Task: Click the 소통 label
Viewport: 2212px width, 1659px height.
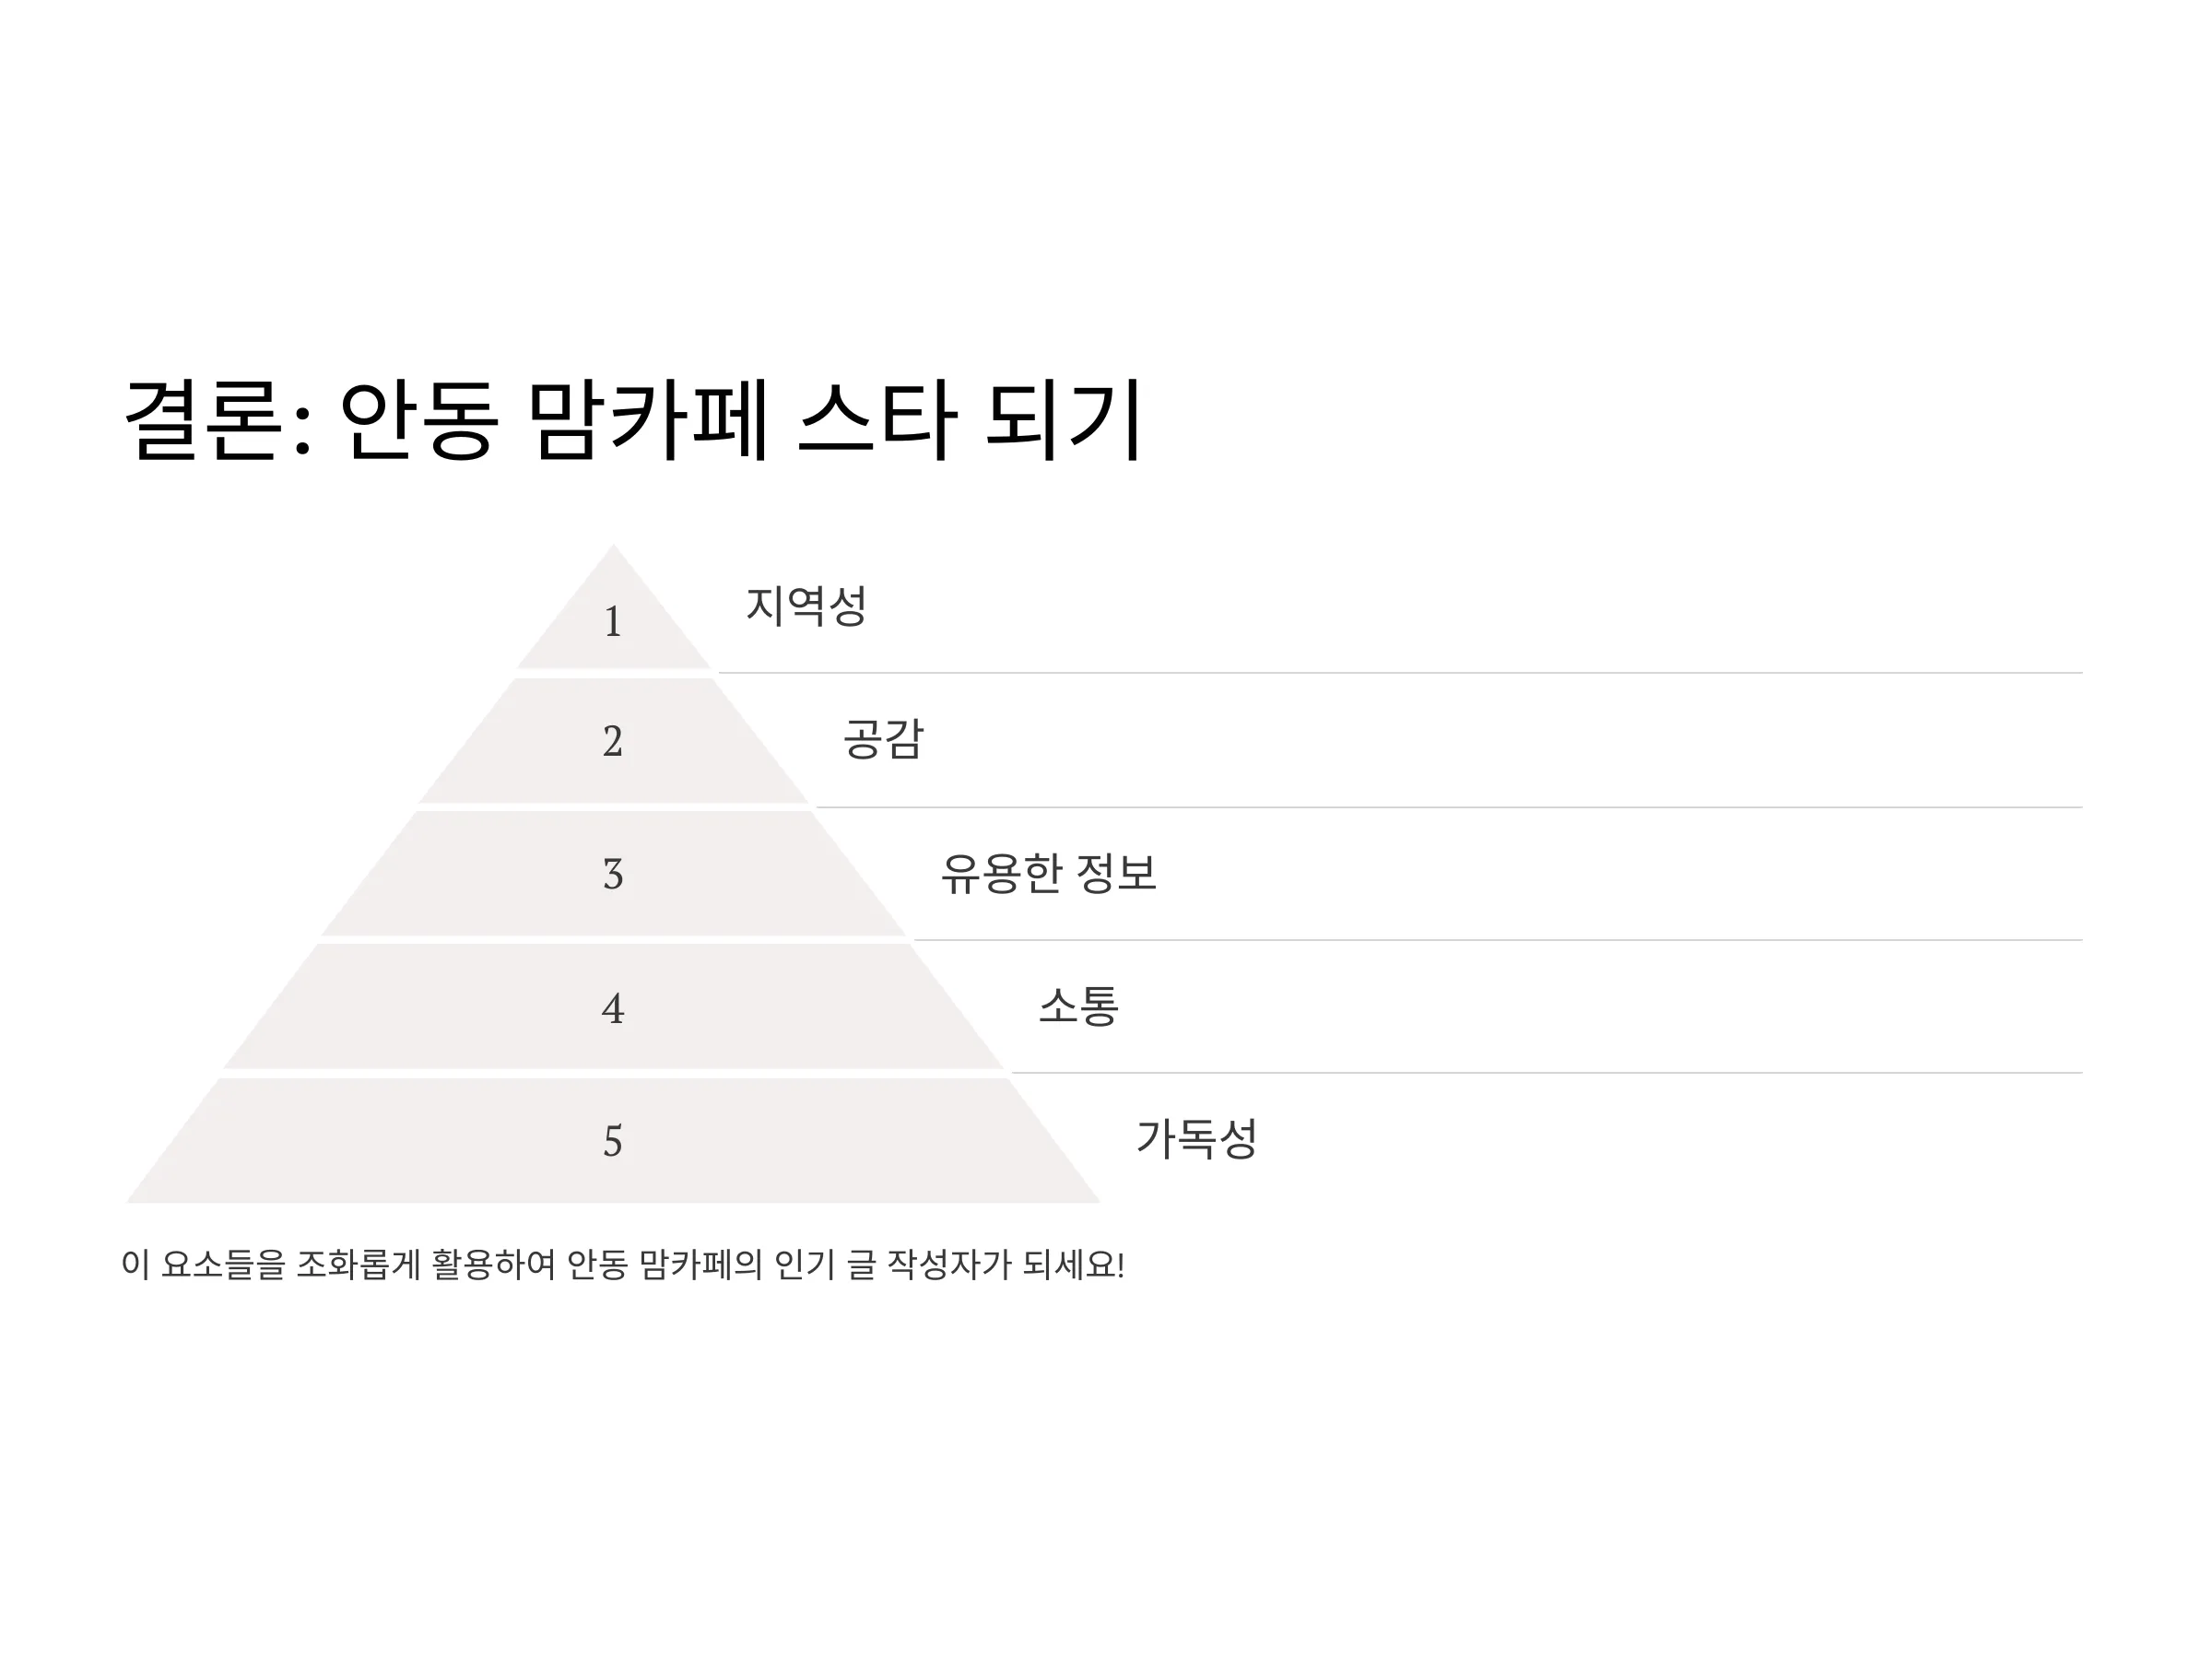Action: pos(1078,1006)
